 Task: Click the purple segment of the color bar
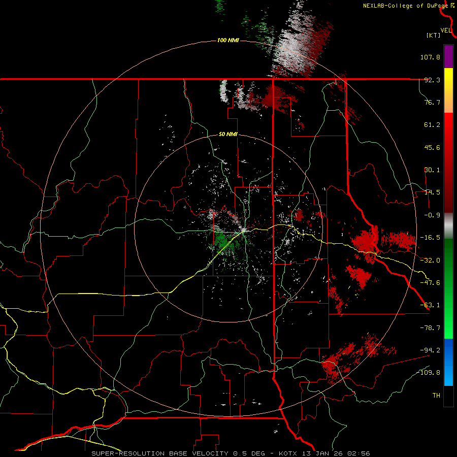(448, 57)
